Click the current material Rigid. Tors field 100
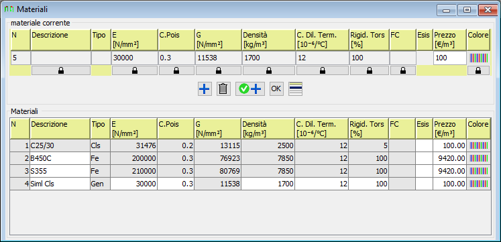 coord(370,58)
